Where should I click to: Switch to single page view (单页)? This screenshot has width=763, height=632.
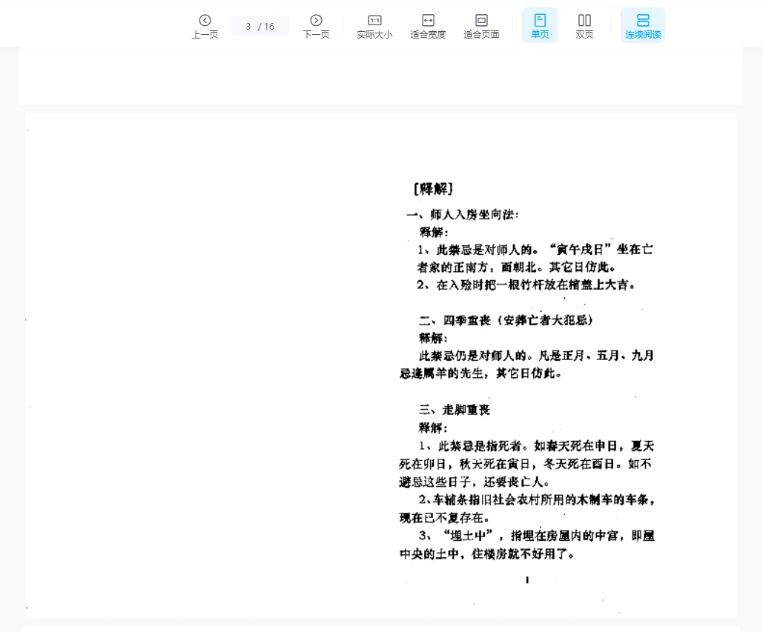(x=540, y=25)
